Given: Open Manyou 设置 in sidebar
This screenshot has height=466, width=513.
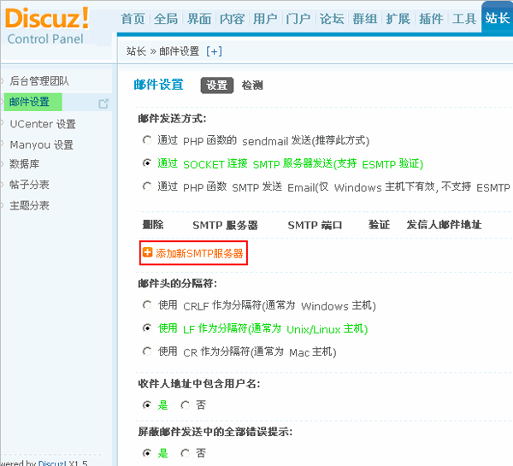Looking at the screenshot, I should pos(41,145).
